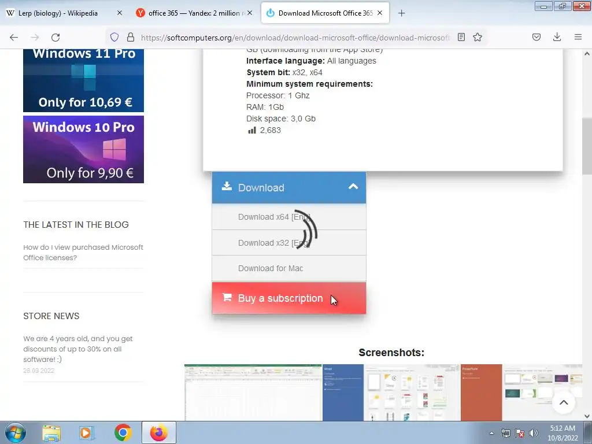This screenshot has width=592, height=444.
Task: Close the Download Microsoft Office 365 tab
Action: point(380,13)
